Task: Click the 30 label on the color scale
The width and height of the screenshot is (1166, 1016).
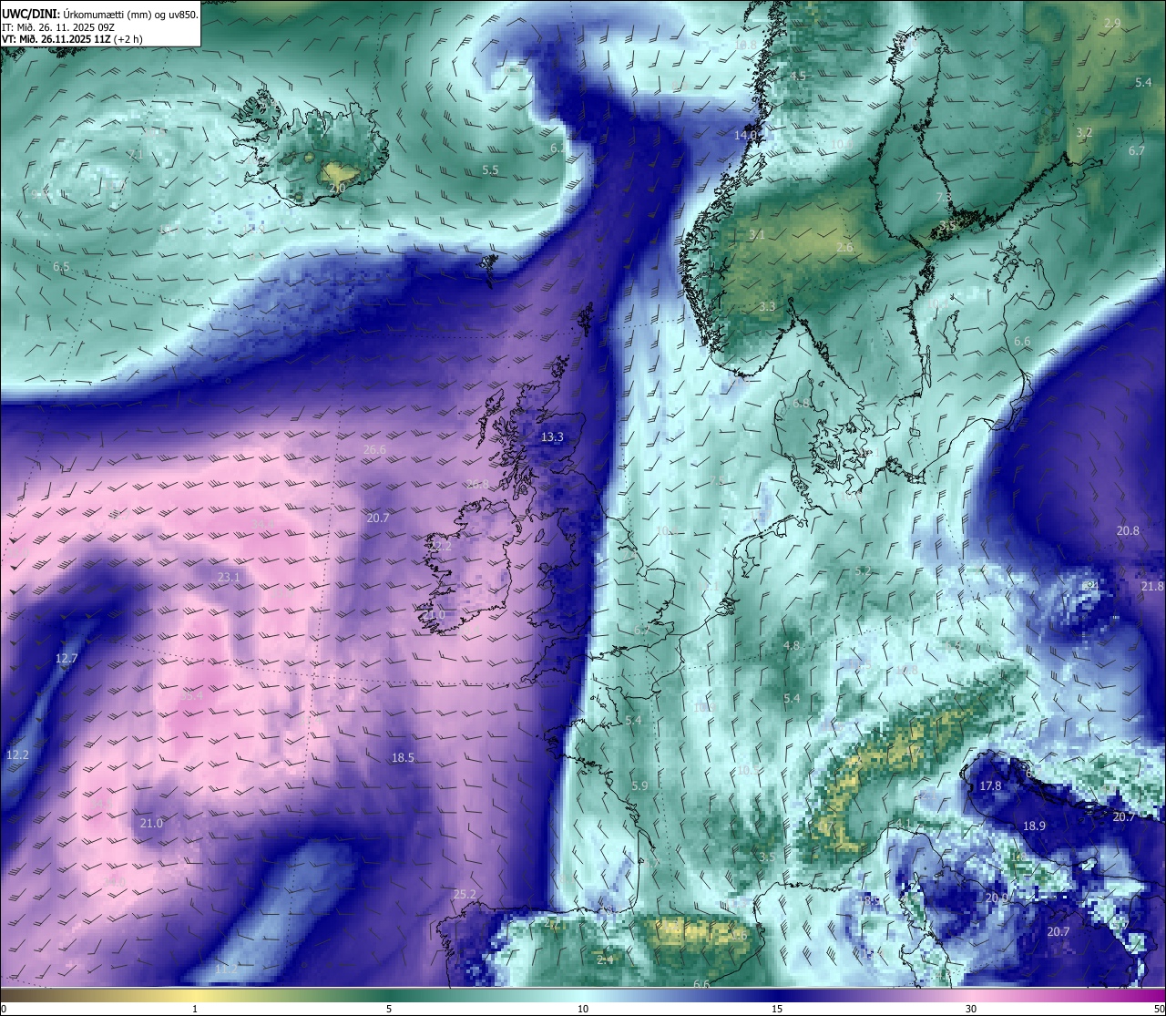Action: pyautogui.click(x=971, y=1009)
